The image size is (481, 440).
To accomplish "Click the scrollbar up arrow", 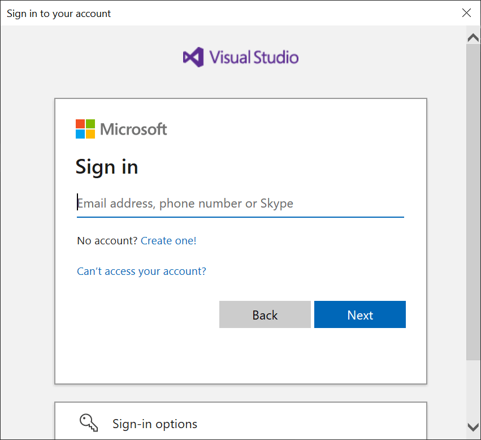I will (473, 37).
